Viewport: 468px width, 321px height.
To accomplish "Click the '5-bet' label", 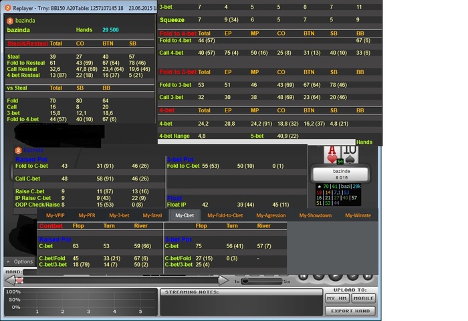I will (x=257, y=136).
